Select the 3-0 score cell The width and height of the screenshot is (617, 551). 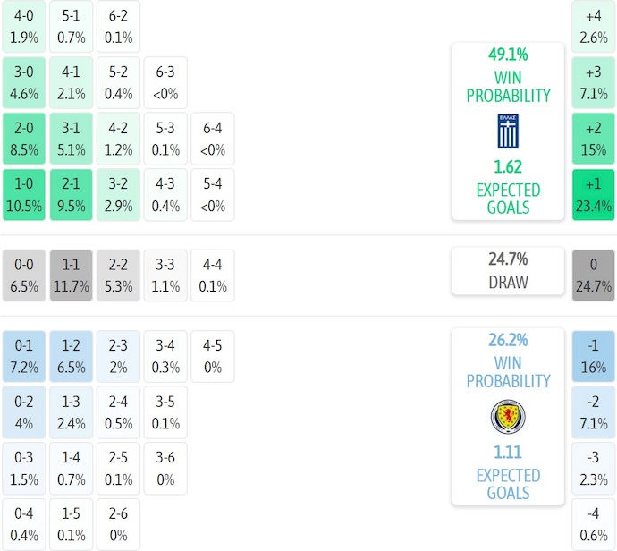24,83
